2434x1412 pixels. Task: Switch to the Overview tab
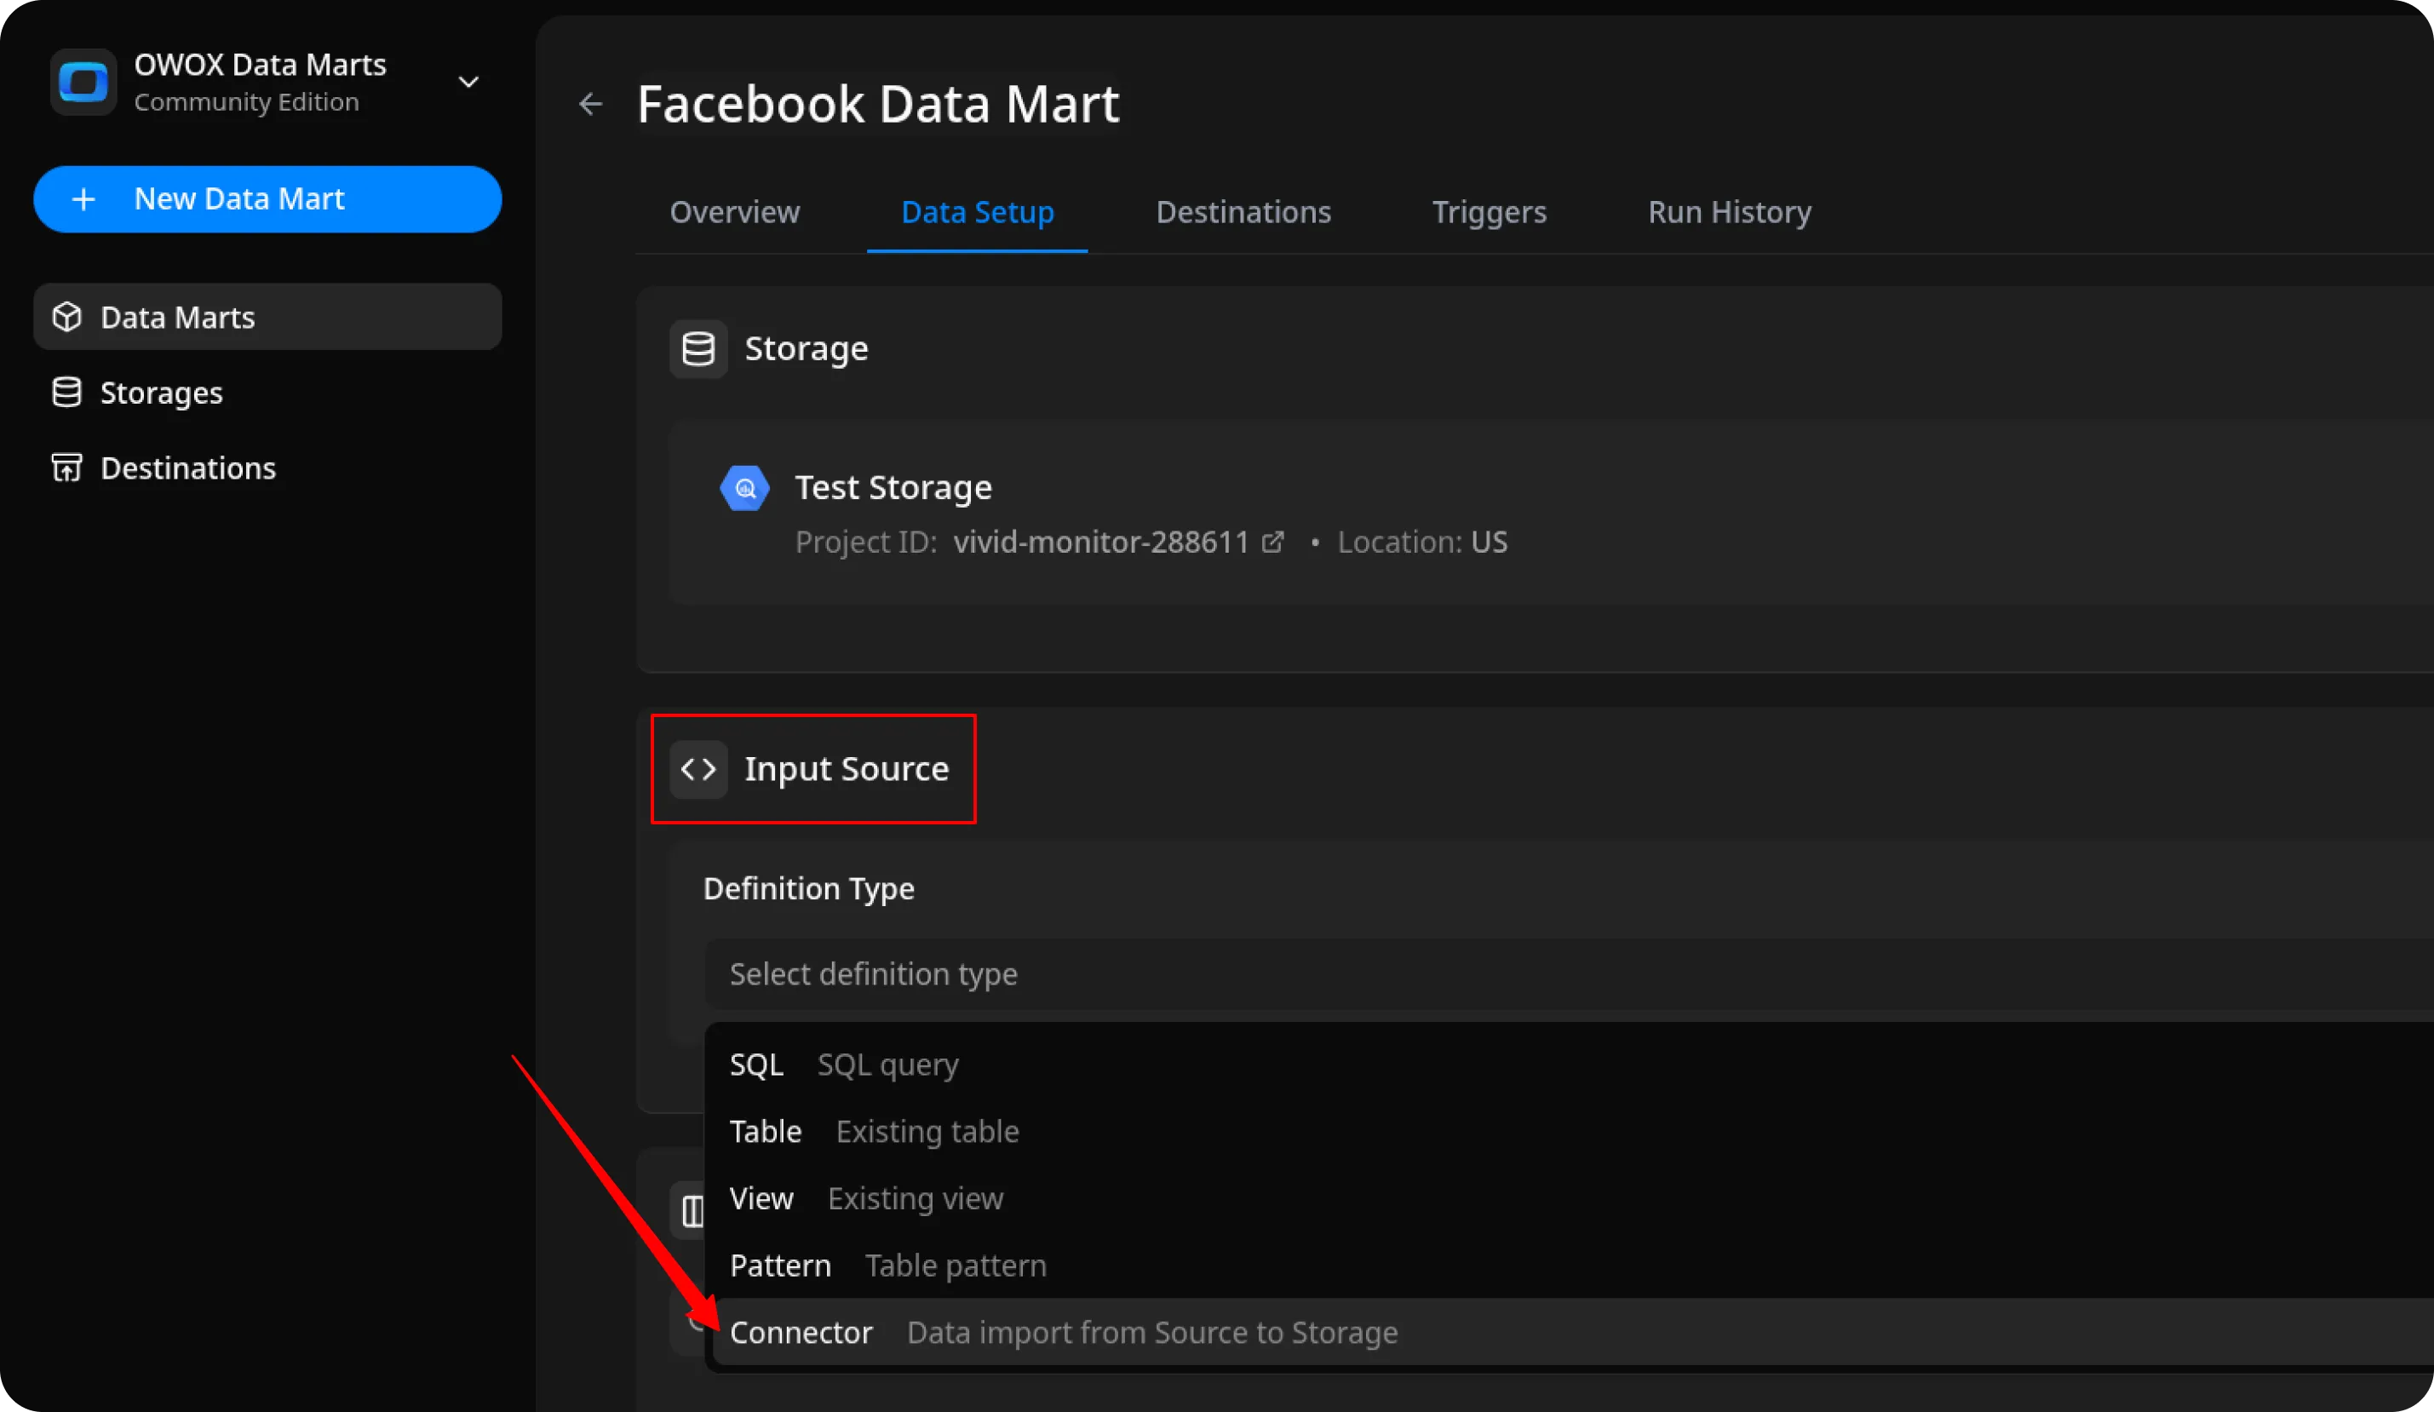[735, 211]
